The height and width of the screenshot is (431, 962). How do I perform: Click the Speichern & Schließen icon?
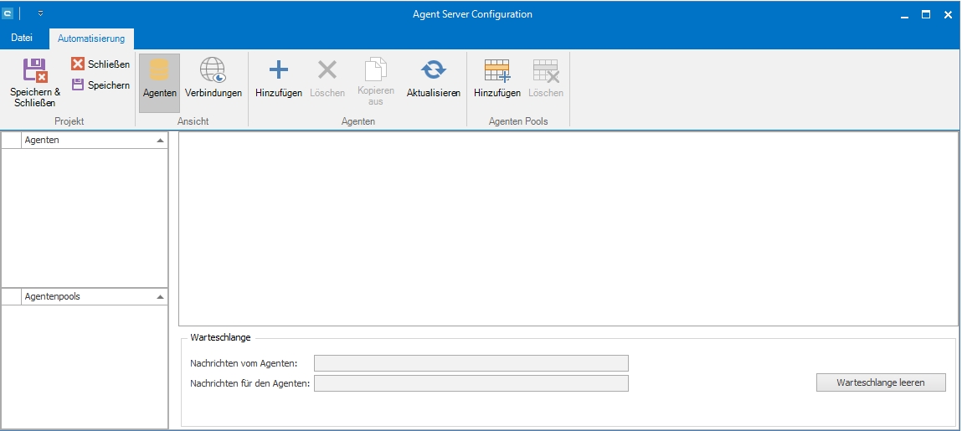click(34, 70)
